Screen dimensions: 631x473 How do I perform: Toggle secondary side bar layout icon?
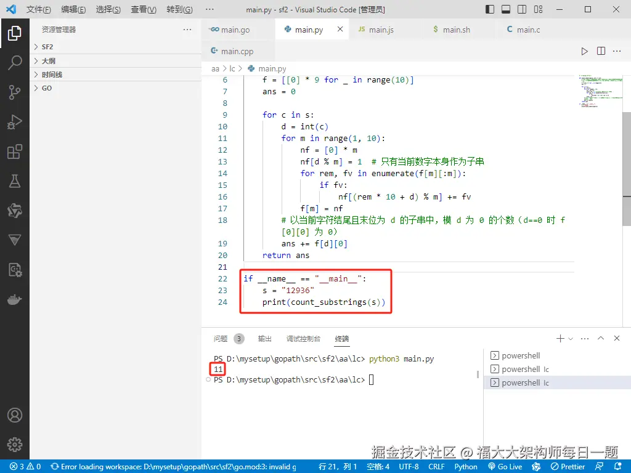(x=522, y=9)
